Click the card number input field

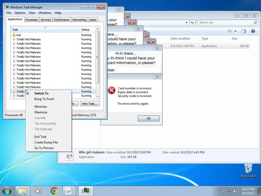[139, 70]
